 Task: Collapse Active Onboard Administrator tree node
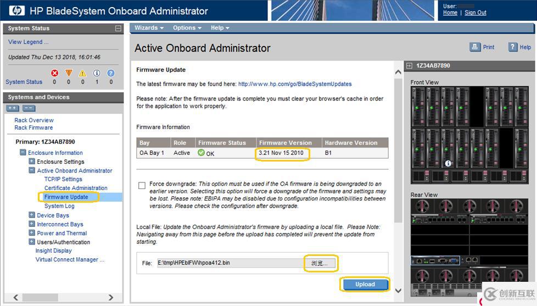(x=31, y=170)
